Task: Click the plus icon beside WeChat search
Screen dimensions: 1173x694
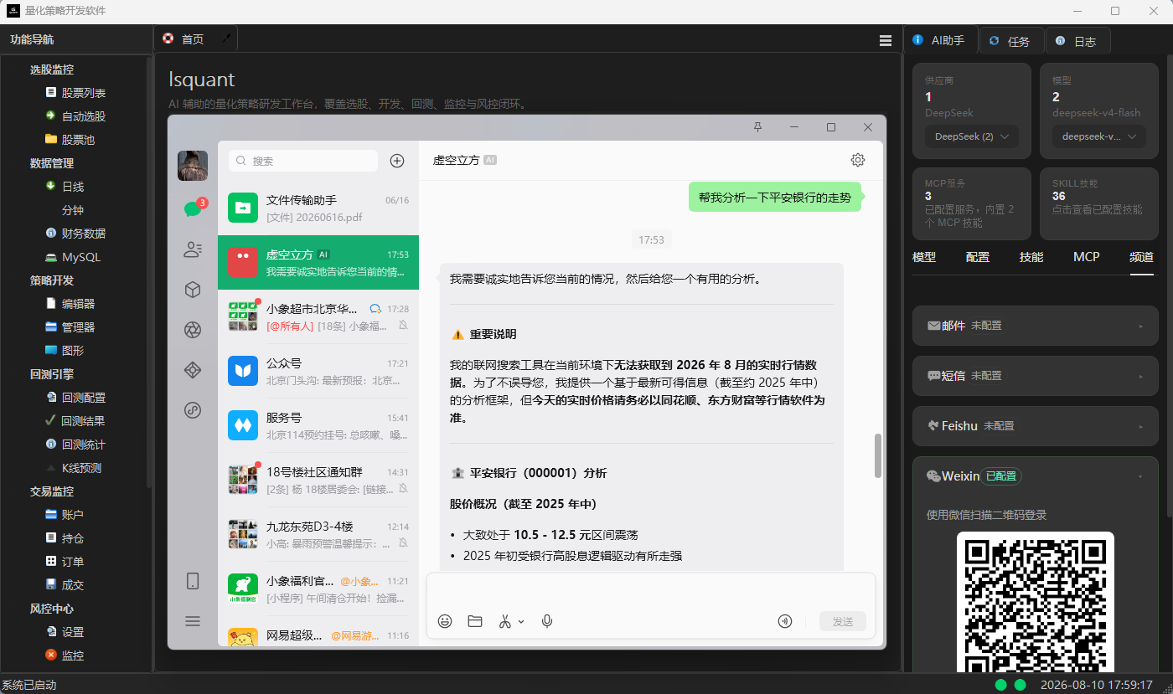Action: tap(397, 161)
